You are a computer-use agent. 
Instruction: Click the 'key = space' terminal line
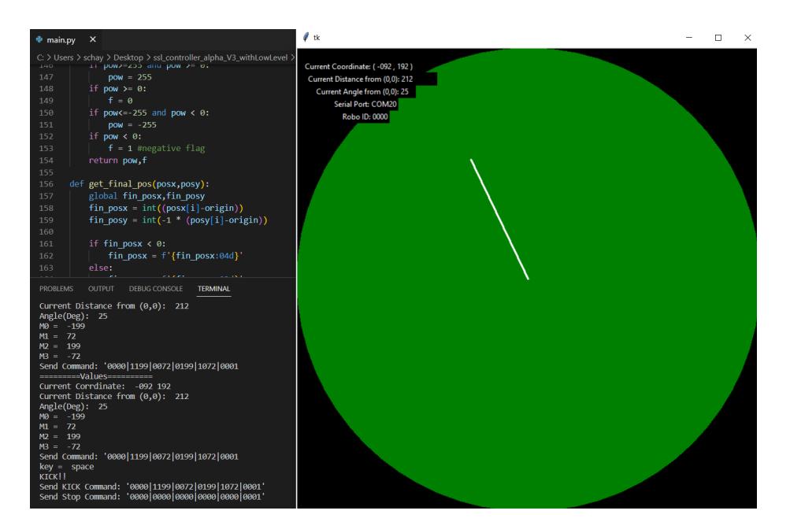(x=66, y=467)
